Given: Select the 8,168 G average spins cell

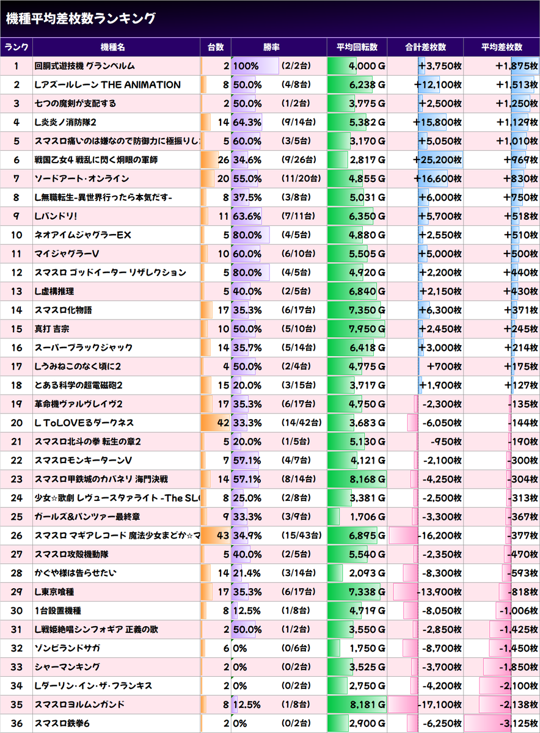Looking at the screenshot, I should click(357, 479).
